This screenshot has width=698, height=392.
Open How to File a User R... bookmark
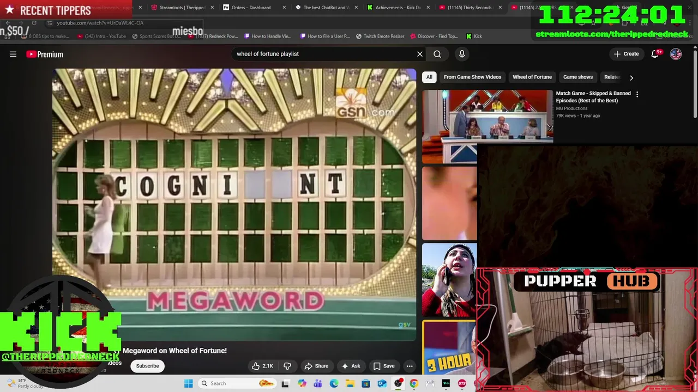pos(325,36)
